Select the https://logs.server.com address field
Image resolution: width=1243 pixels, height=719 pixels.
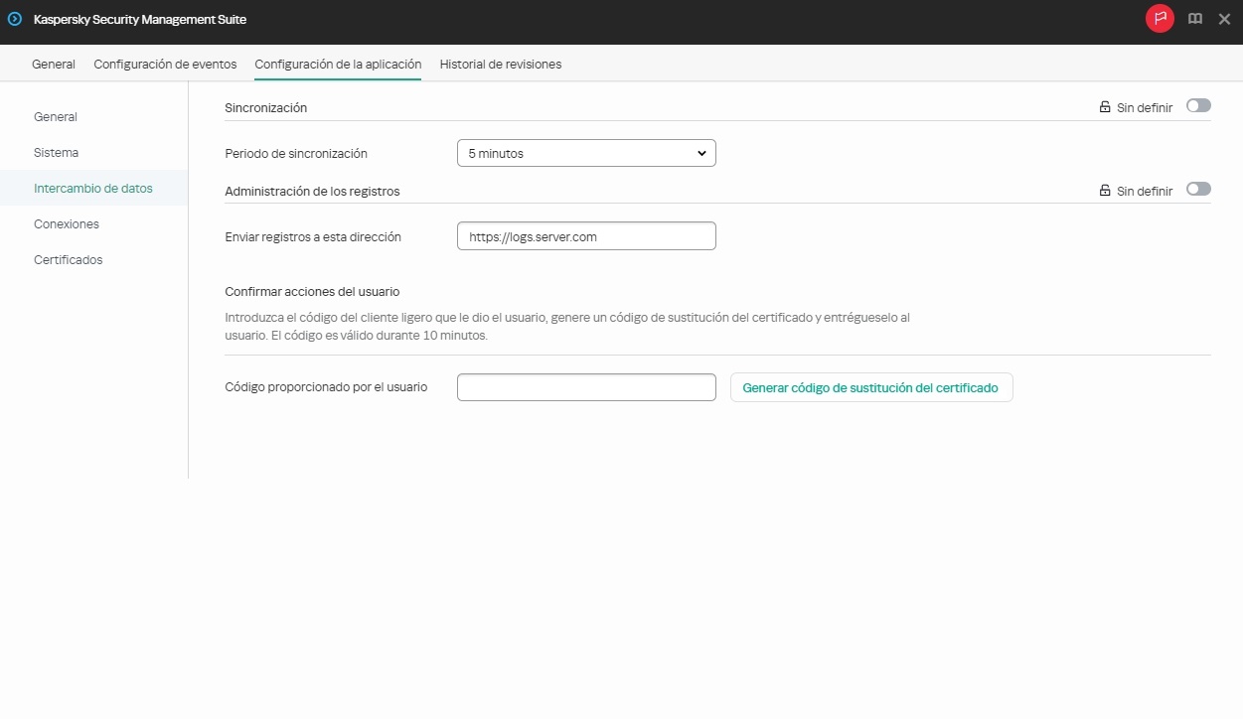(x=586, y=235)
